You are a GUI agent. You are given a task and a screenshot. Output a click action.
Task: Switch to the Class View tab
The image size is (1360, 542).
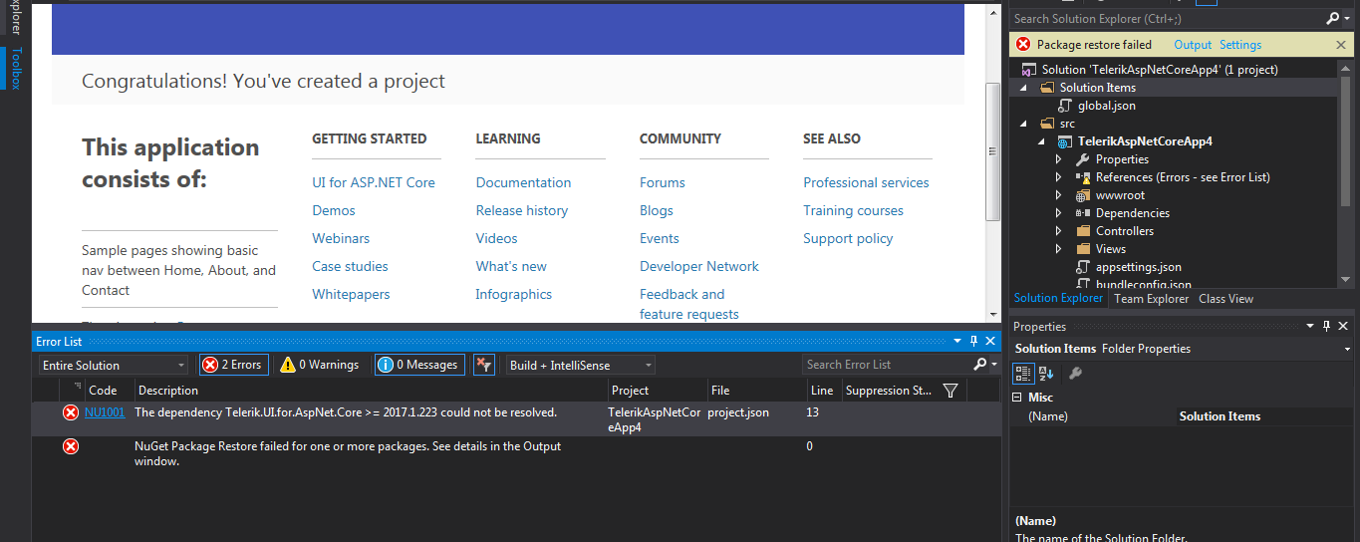(1225, 299)
